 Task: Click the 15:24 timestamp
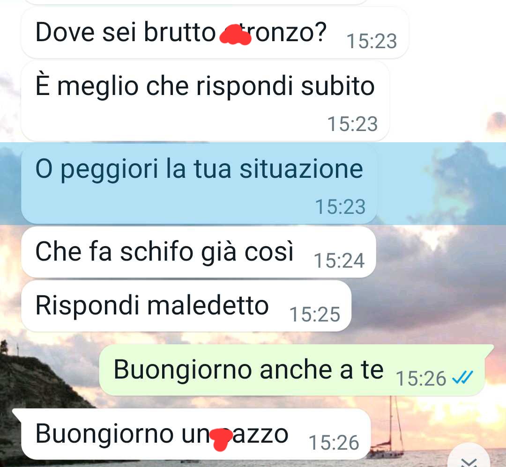(339, 261)
